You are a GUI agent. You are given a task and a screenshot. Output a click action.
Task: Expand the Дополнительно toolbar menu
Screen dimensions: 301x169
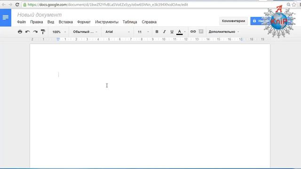coord(224,32)
